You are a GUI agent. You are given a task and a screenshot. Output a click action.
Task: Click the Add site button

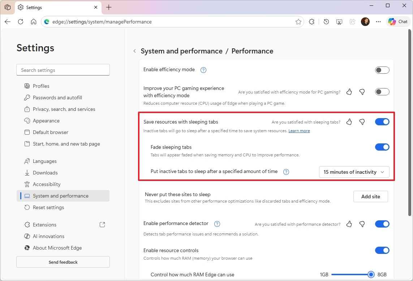[x=370, y=196]
